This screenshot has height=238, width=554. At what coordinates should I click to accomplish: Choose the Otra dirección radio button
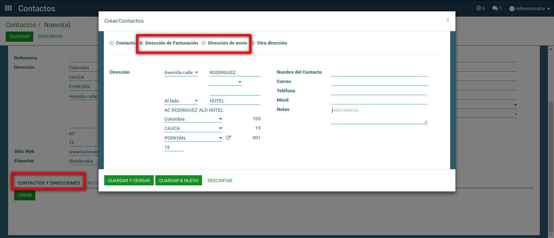click(x=253, y=43)
